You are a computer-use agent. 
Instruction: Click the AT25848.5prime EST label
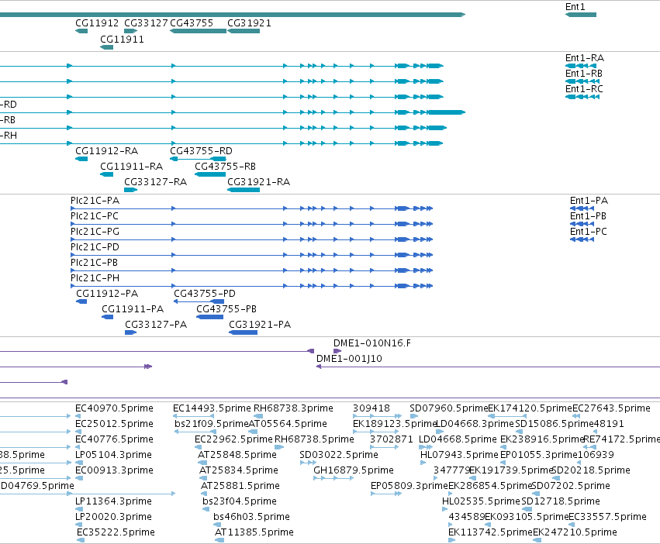coord(237,455)
